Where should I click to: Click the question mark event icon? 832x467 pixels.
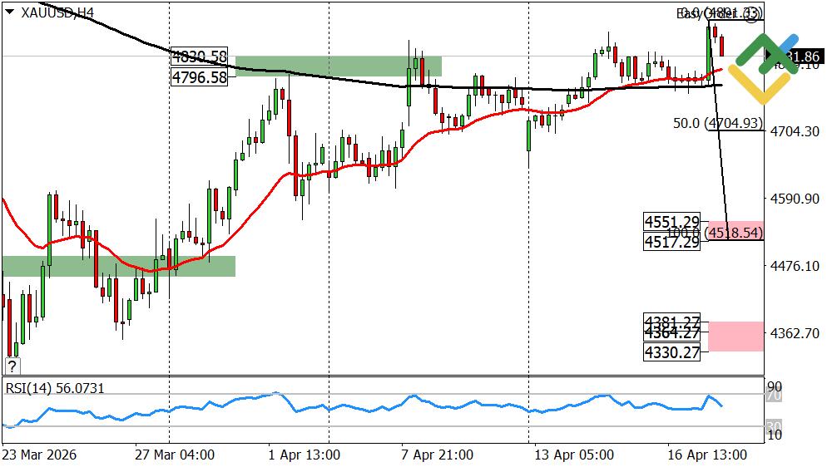[12, 366]
